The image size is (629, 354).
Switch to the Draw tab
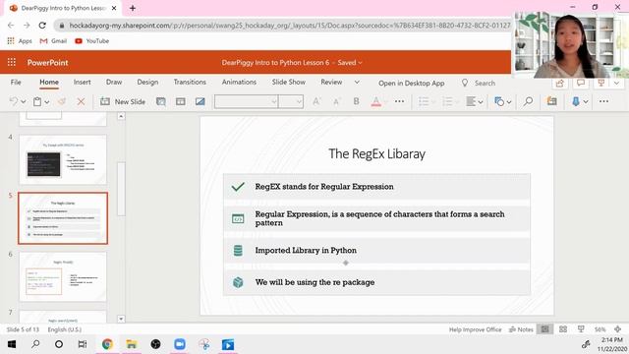[114, 82]
